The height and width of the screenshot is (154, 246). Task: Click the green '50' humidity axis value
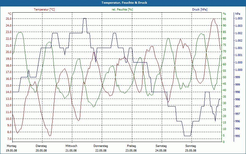click(x=224, y=77)
